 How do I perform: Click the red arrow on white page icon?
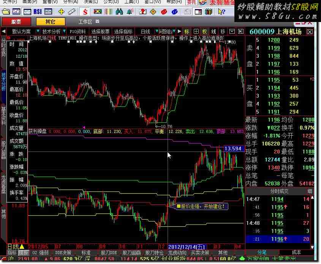[142, 12]
